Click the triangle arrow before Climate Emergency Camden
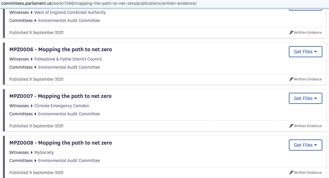The height and width of the screenshot is (178, 329). (32, 106)
